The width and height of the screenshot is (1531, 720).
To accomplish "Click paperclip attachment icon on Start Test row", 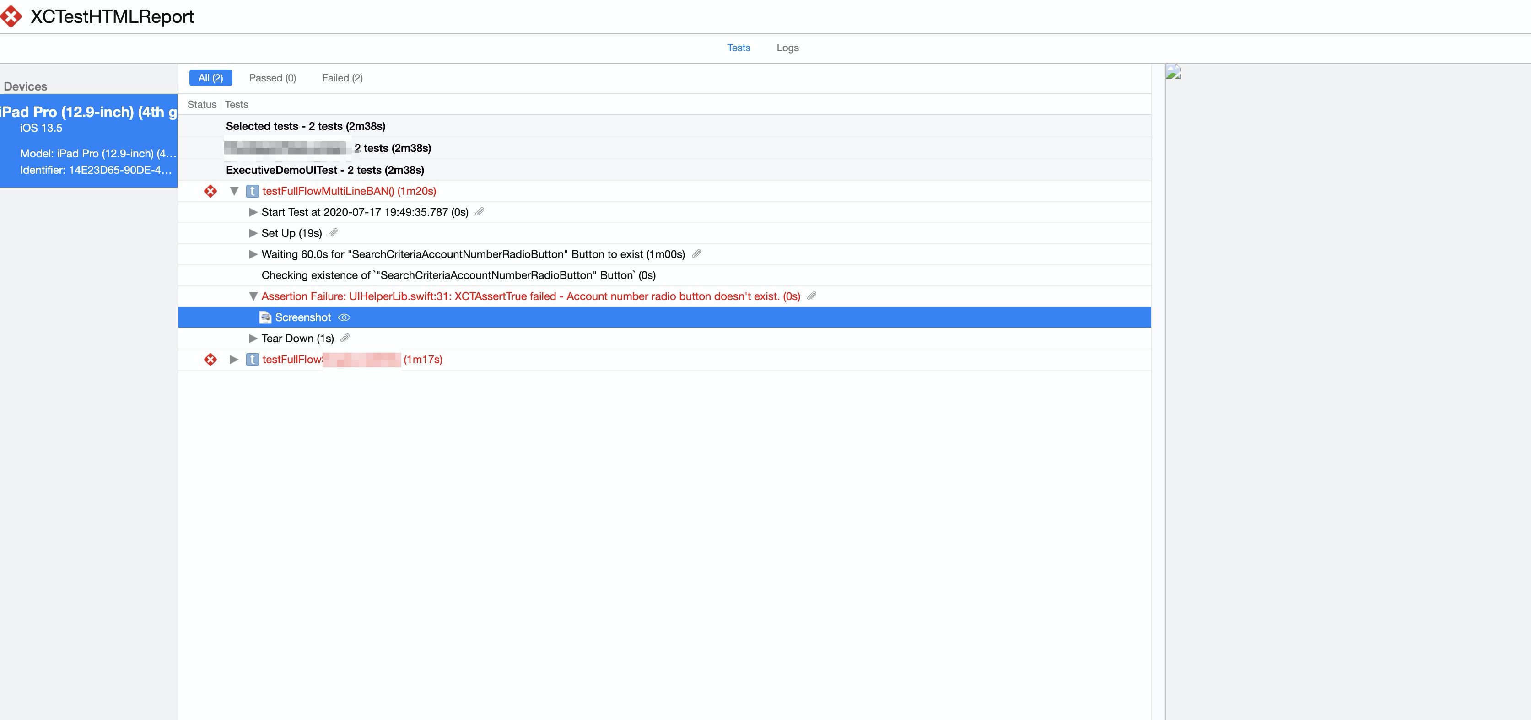I will click(x=480, y=211).
